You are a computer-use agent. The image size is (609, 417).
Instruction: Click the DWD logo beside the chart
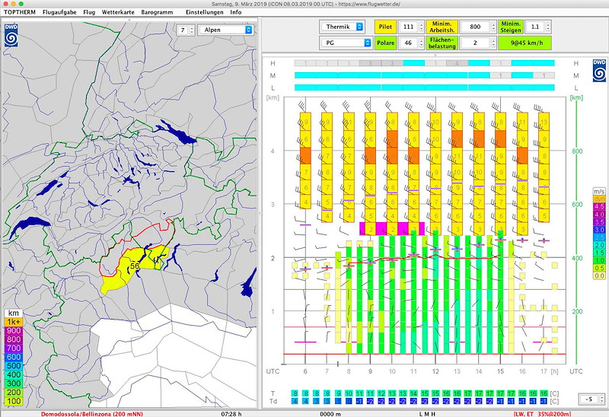[x=599, y=70]
